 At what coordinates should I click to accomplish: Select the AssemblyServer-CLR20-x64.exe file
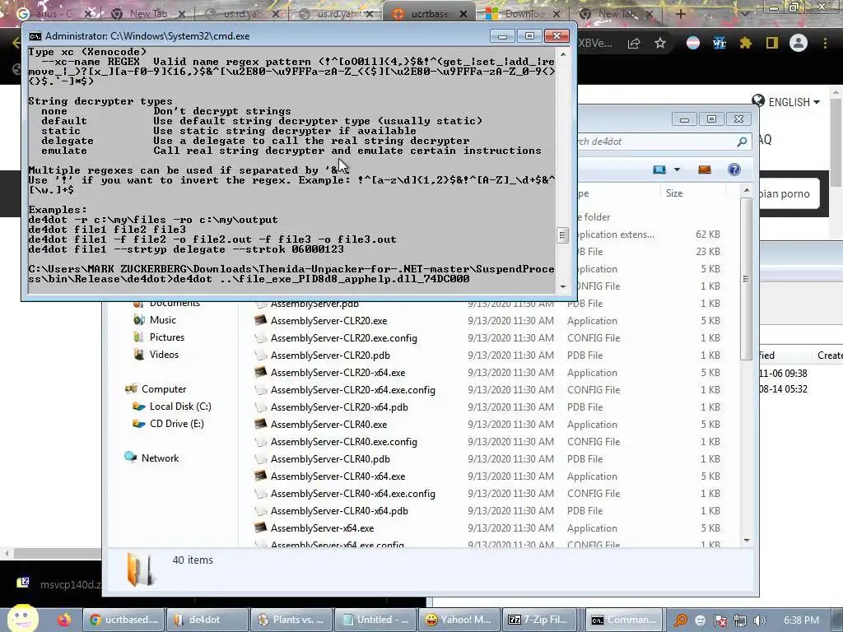[x=338, y=373]
